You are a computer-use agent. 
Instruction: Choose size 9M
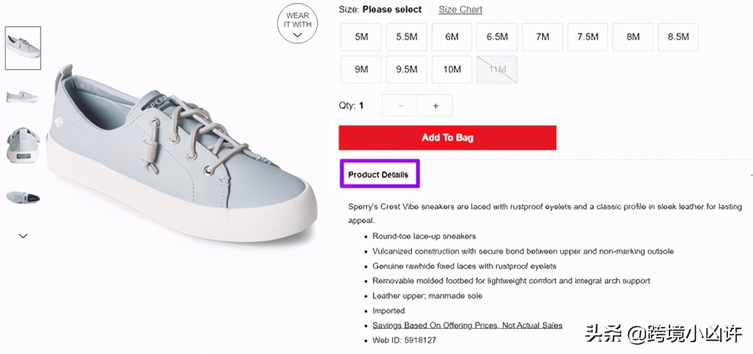coord(361,69)
